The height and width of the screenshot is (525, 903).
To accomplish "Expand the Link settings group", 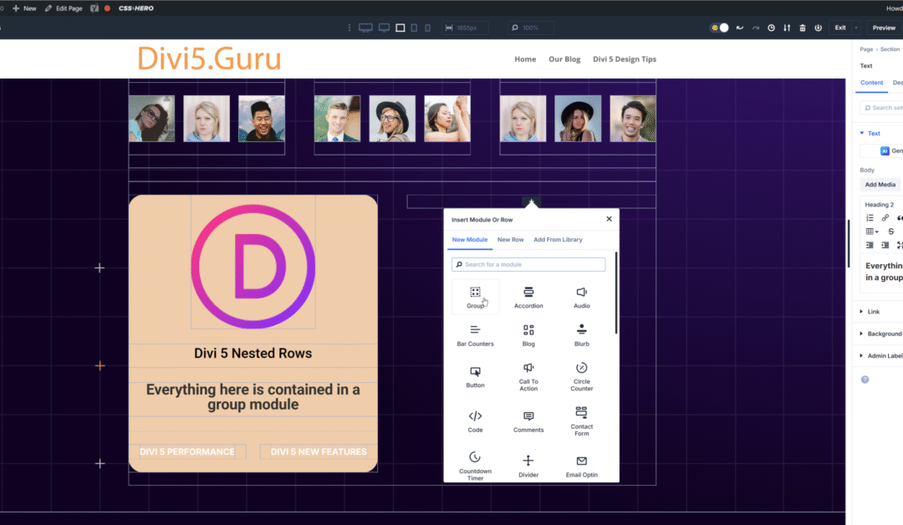I will 870,312.
